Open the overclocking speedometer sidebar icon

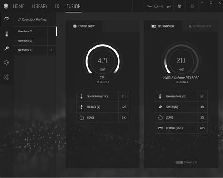click(7, 19)
